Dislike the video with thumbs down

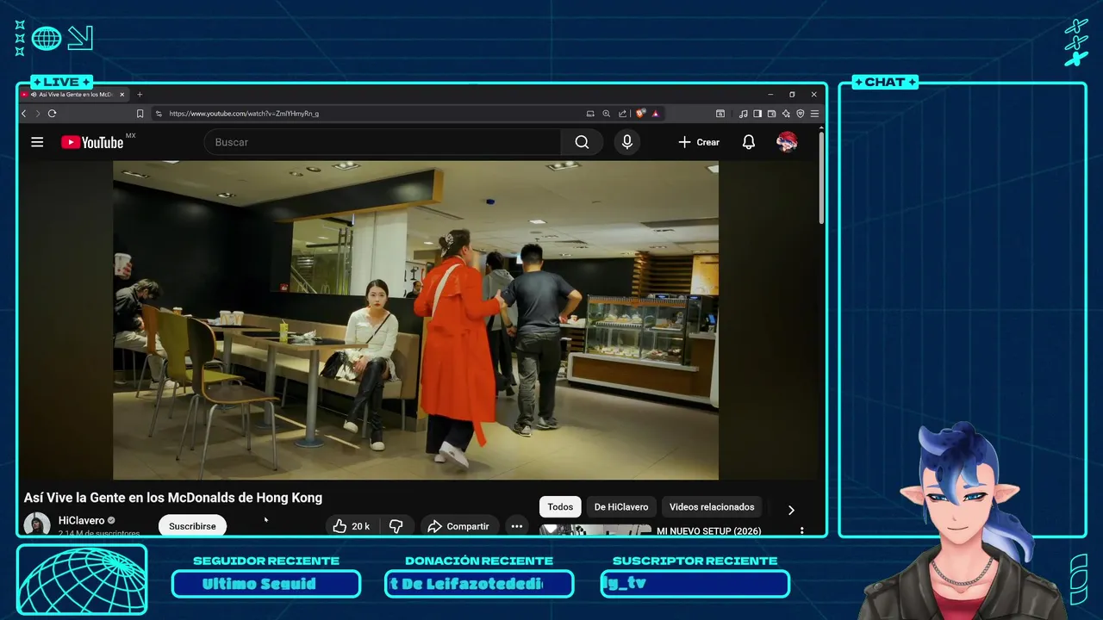(396, 526)
